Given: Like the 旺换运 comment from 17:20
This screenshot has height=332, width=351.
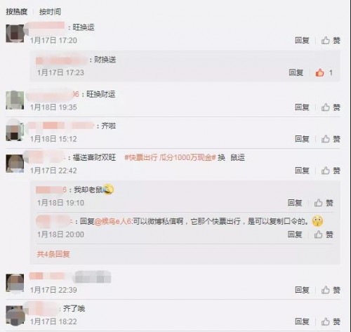Looking at the screenshot, I should point(331,40).
